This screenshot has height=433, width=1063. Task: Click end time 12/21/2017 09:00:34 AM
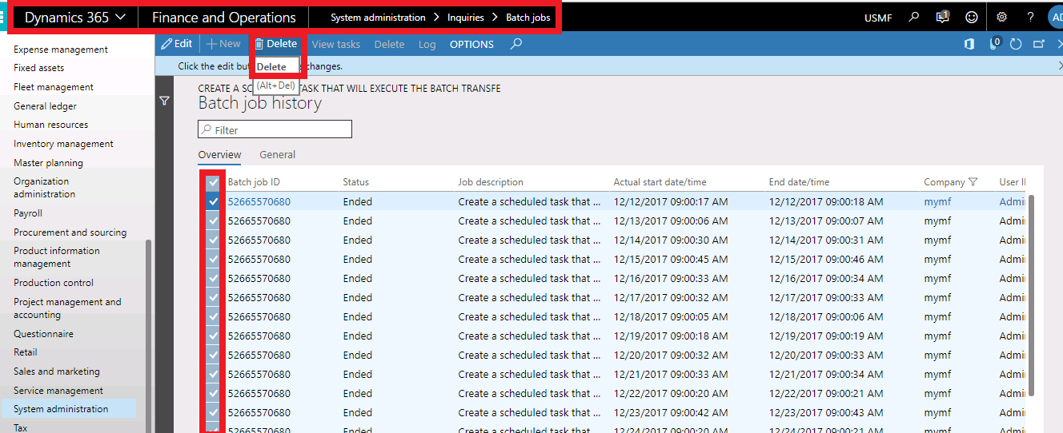825,374
